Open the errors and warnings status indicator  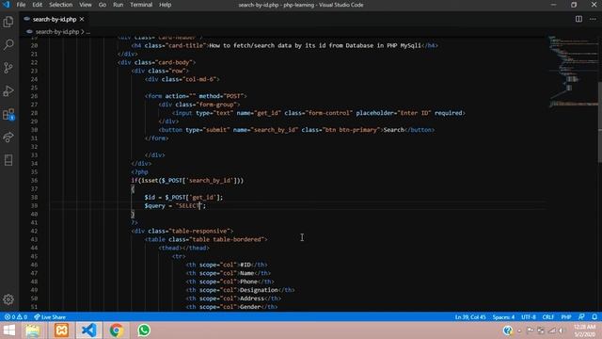click(x=16, y=317)
